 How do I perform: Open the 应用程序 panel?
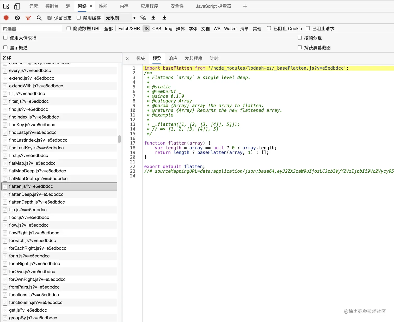pos(150,6)
